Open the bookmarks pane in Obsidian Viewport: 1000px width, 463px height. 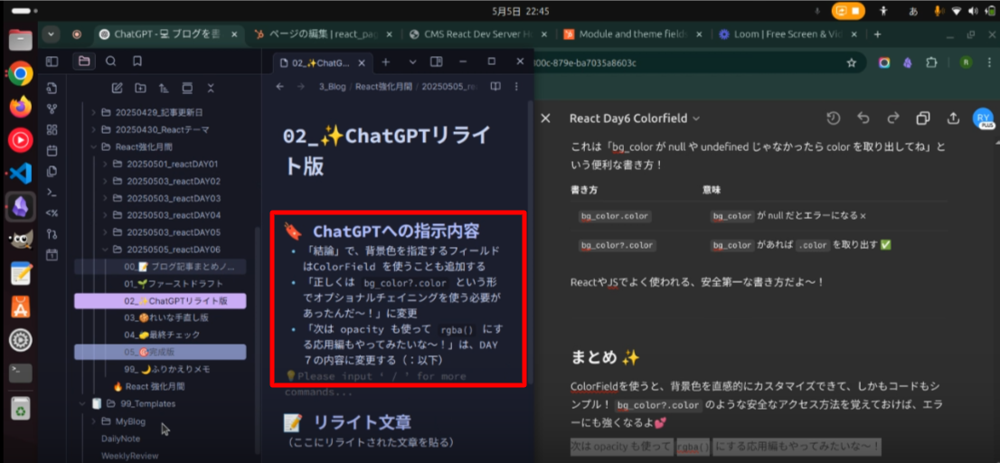pos(137,61)
